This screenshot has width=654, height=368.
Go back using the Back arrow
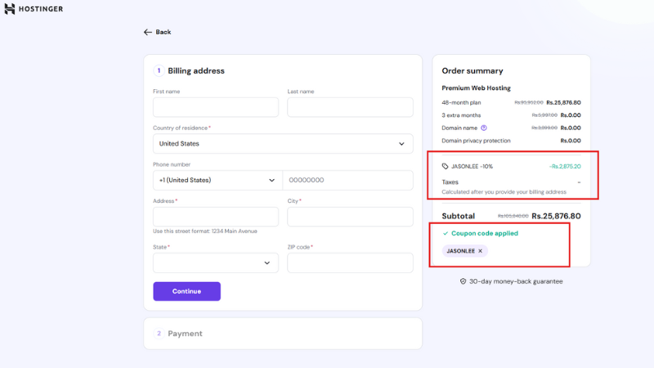pos(157,32)
